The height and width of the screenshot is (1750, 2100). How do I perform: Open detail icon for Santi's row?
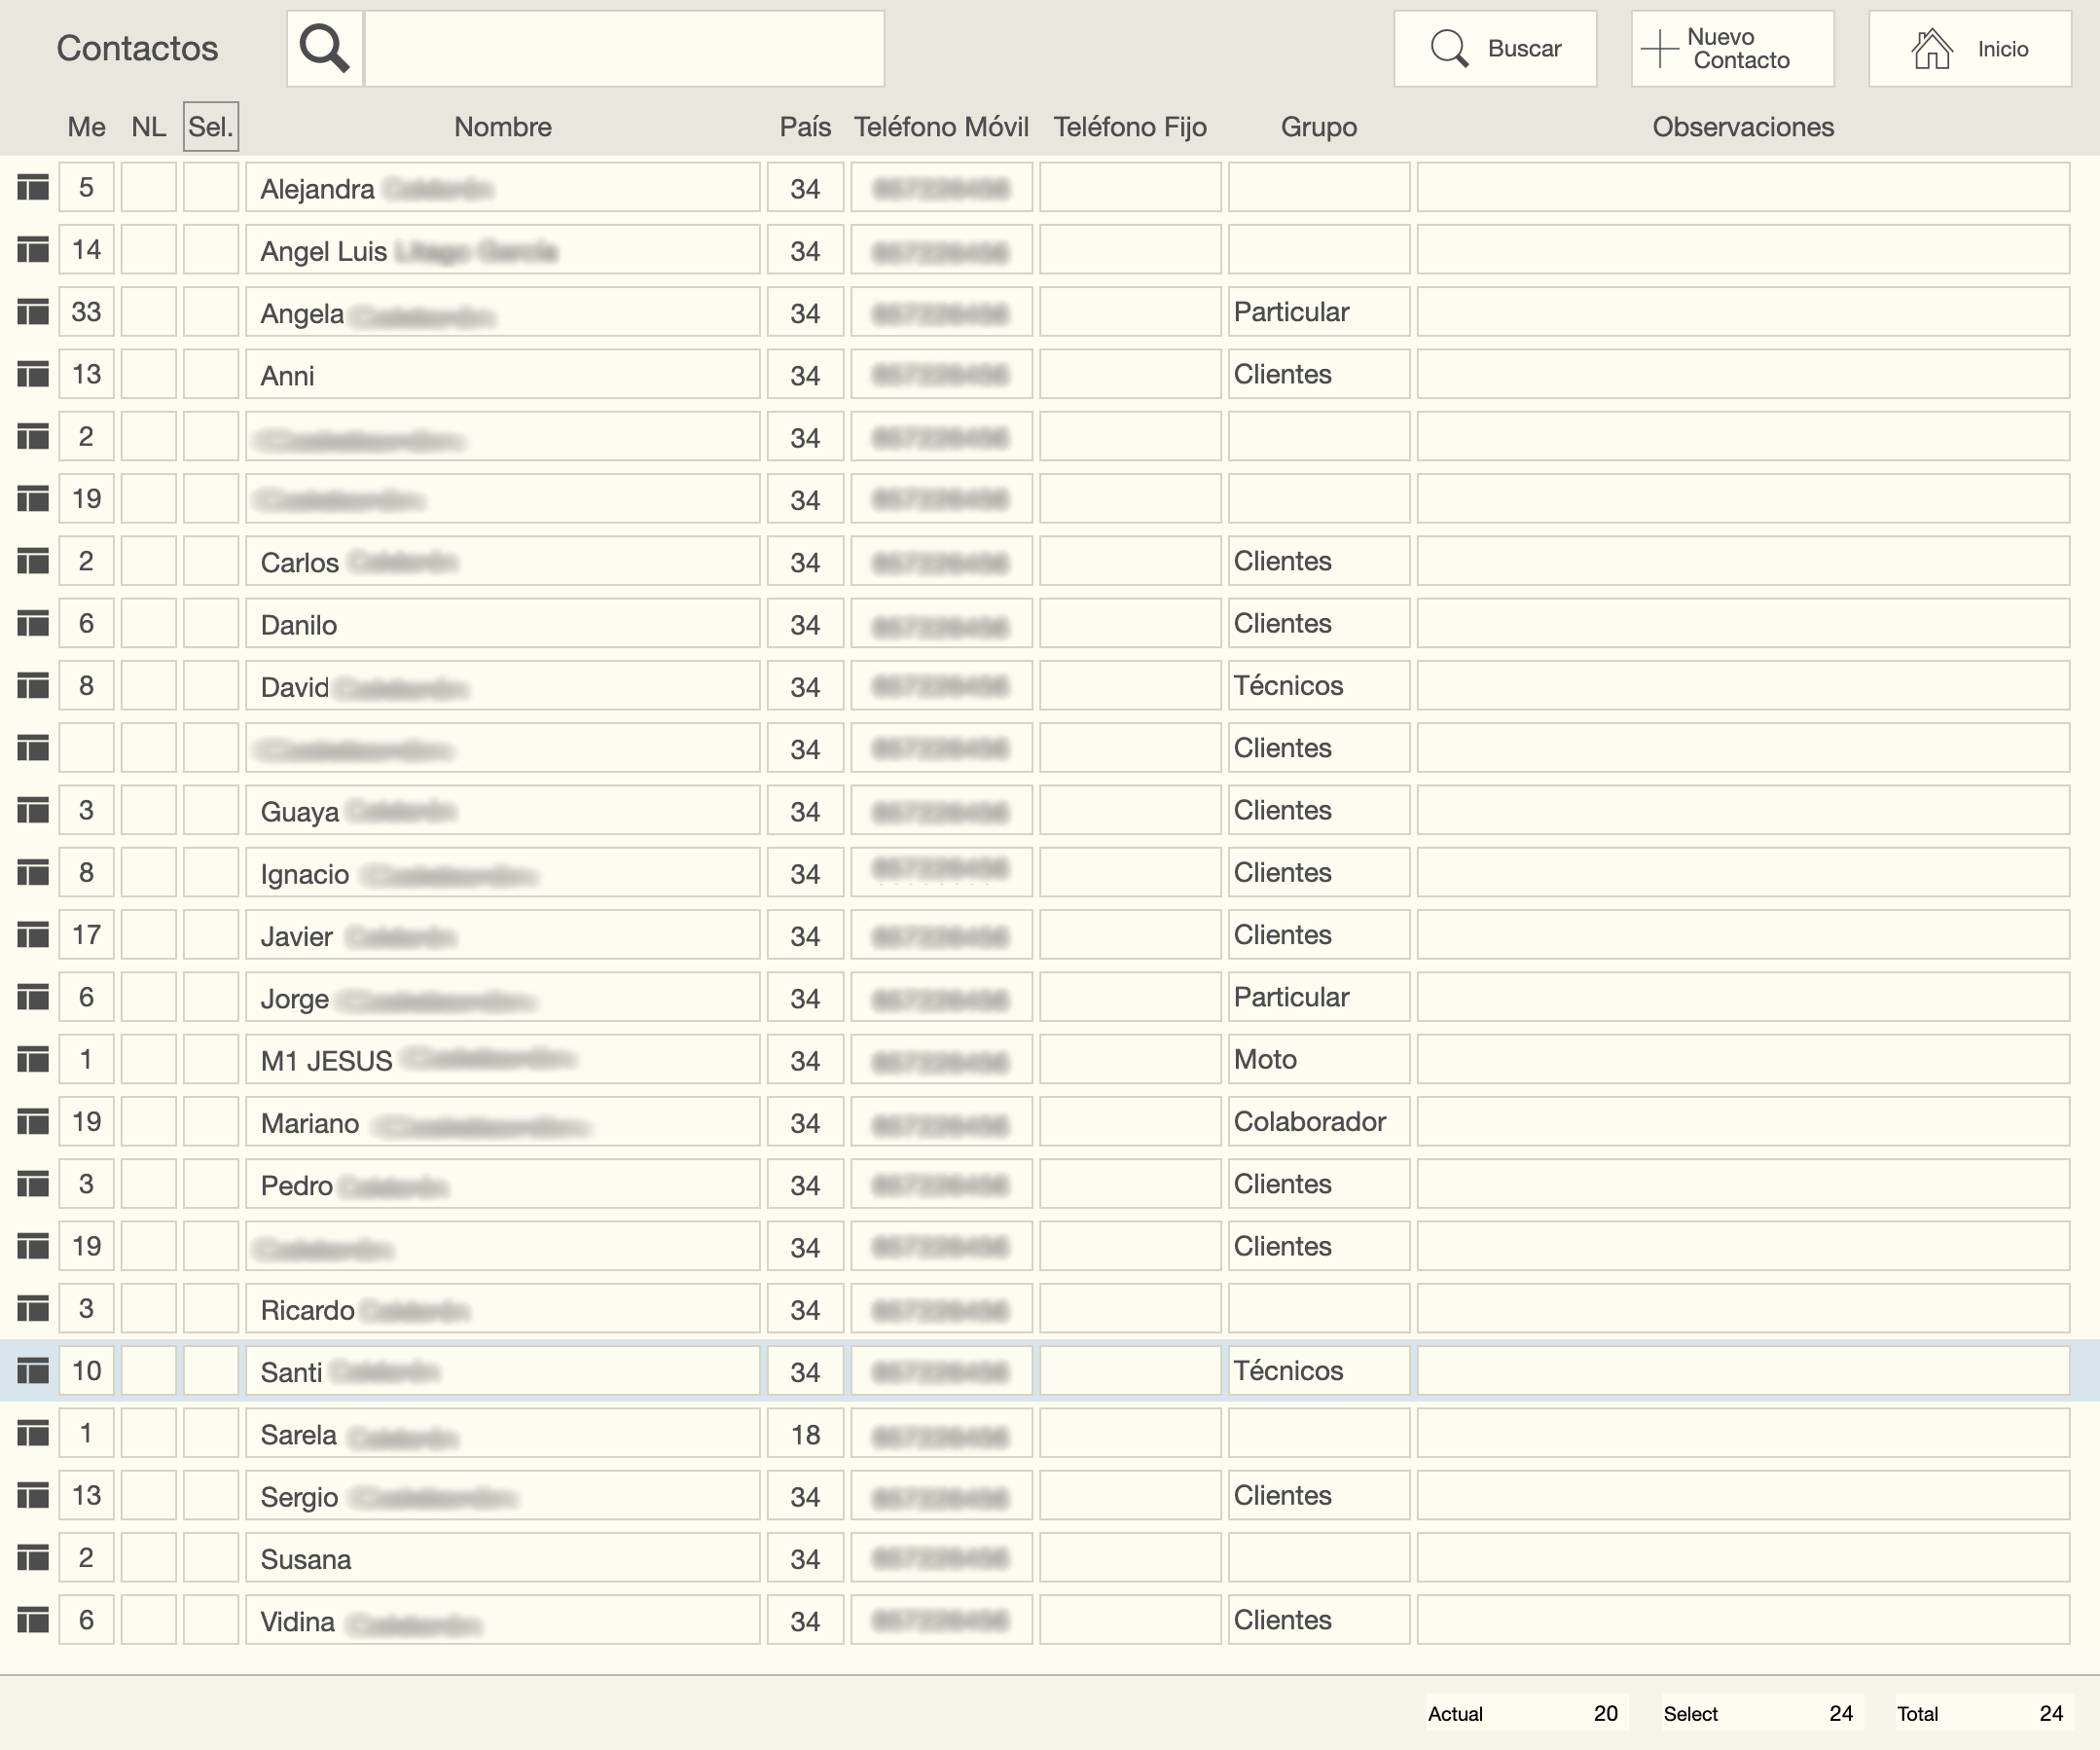33,1370
